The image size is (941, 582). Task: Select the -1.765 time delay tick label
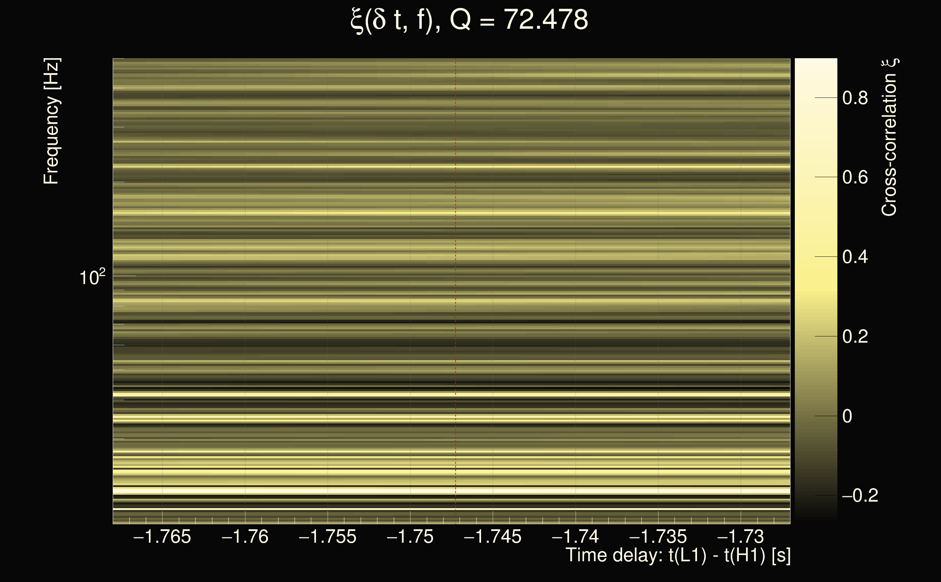(x=161, y=537)
